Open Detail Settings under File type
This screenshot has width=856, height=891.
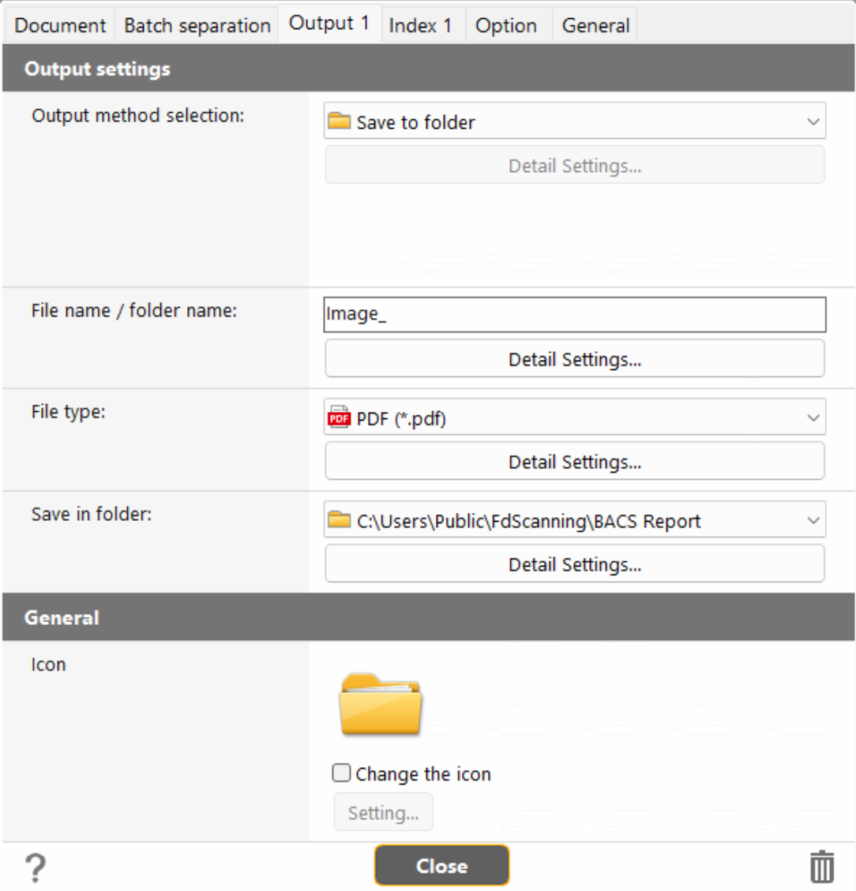575,461
